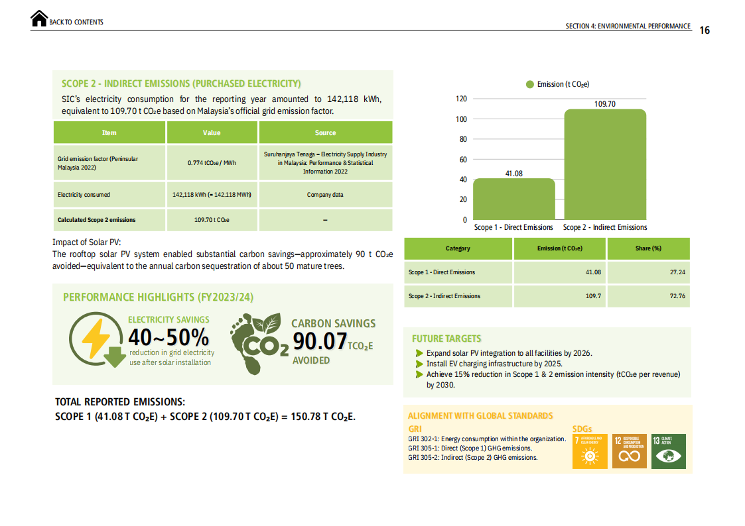
Task: Click the home icon at top left
Action: point(39,19)
